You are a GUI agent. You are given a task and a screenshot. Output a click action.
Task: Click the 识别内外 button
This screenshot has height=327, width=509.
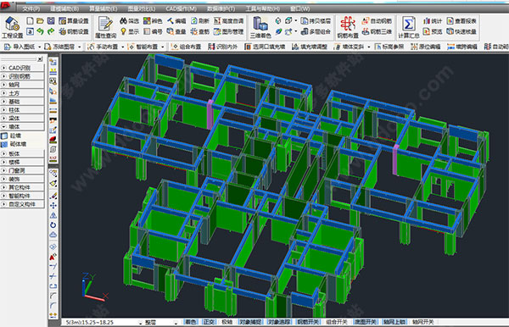pyautogui.click(x=222, y=47)
